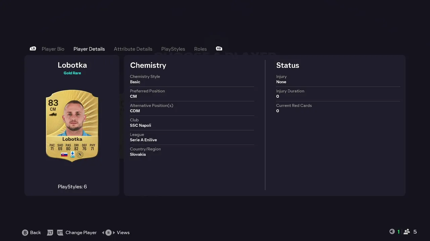The width and height of the screenshot is (430, 241).
Task: Click Serie A Enilive league value
Action: pyautogui.click(x=143, y=140)
